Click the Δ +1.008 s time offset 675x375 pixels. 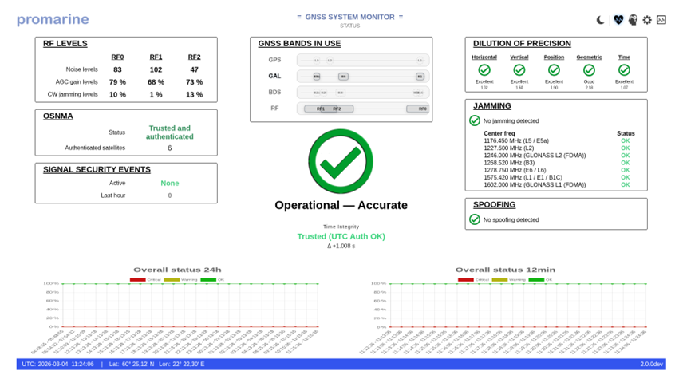pyautogui.click(x=341, y=247)
